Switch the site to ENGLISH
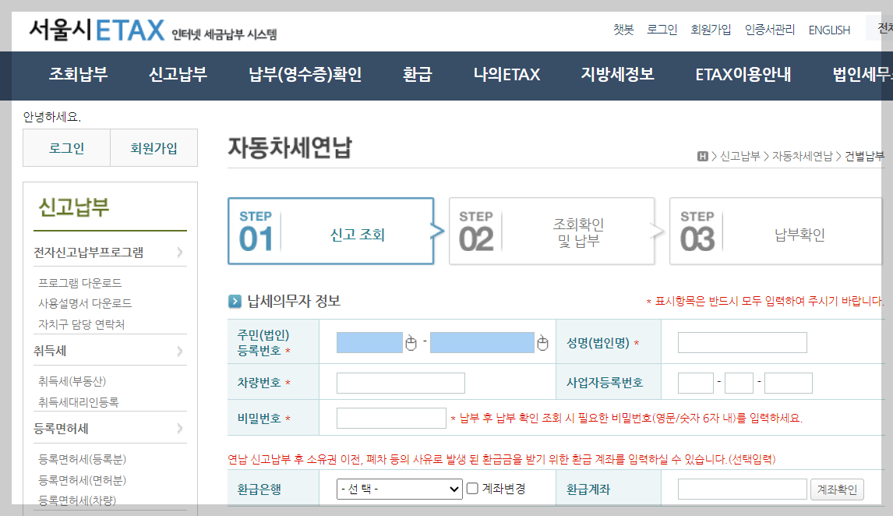Screen dimensions: 893x516 coord(829,30)
